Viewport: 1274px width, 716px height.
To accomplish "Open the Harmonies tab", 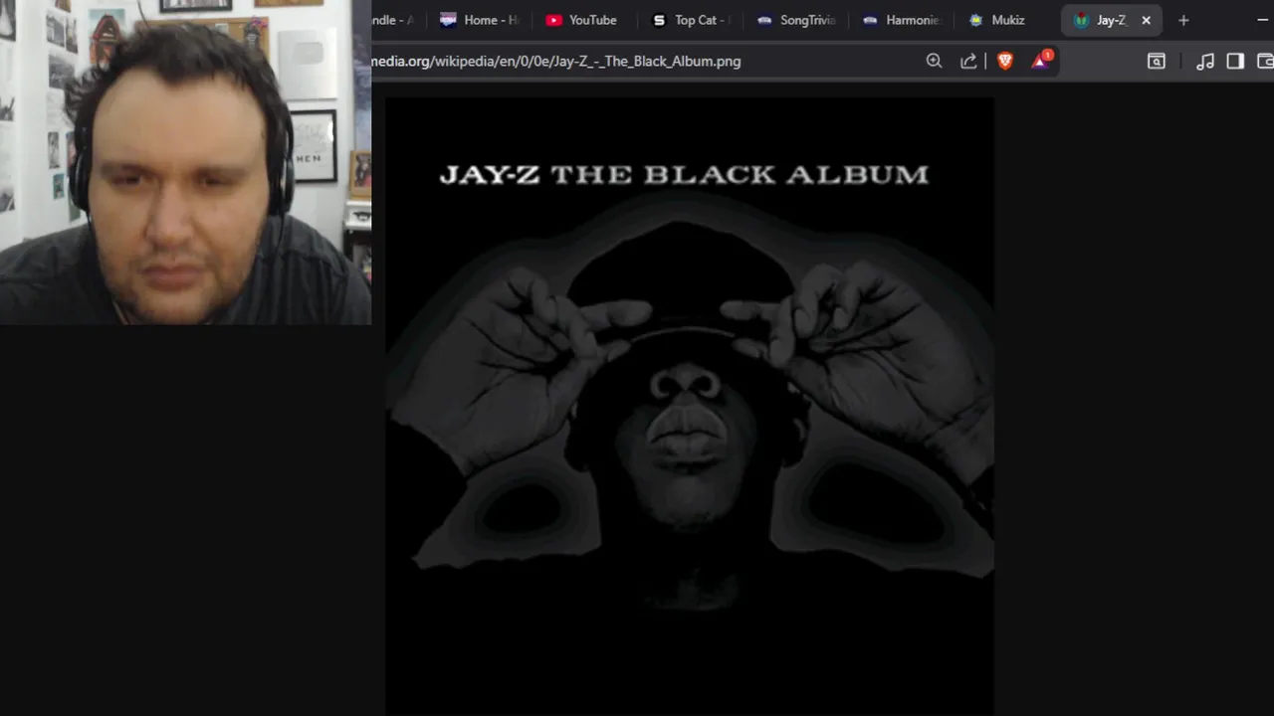I will coord(901,20).
